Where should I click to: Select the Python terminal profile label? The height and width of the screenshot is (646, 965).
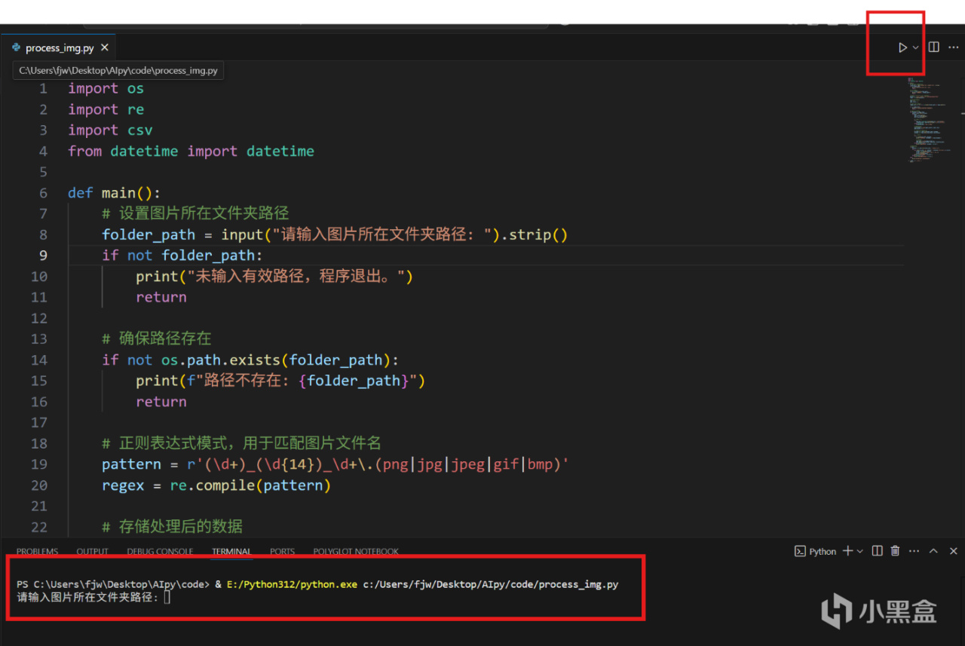coord(816,551)
